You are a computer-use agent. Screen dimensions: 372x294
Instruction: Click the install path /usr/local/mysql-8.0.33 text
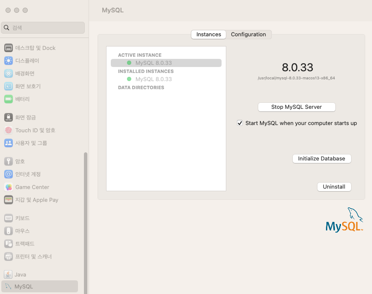(296, 78)
